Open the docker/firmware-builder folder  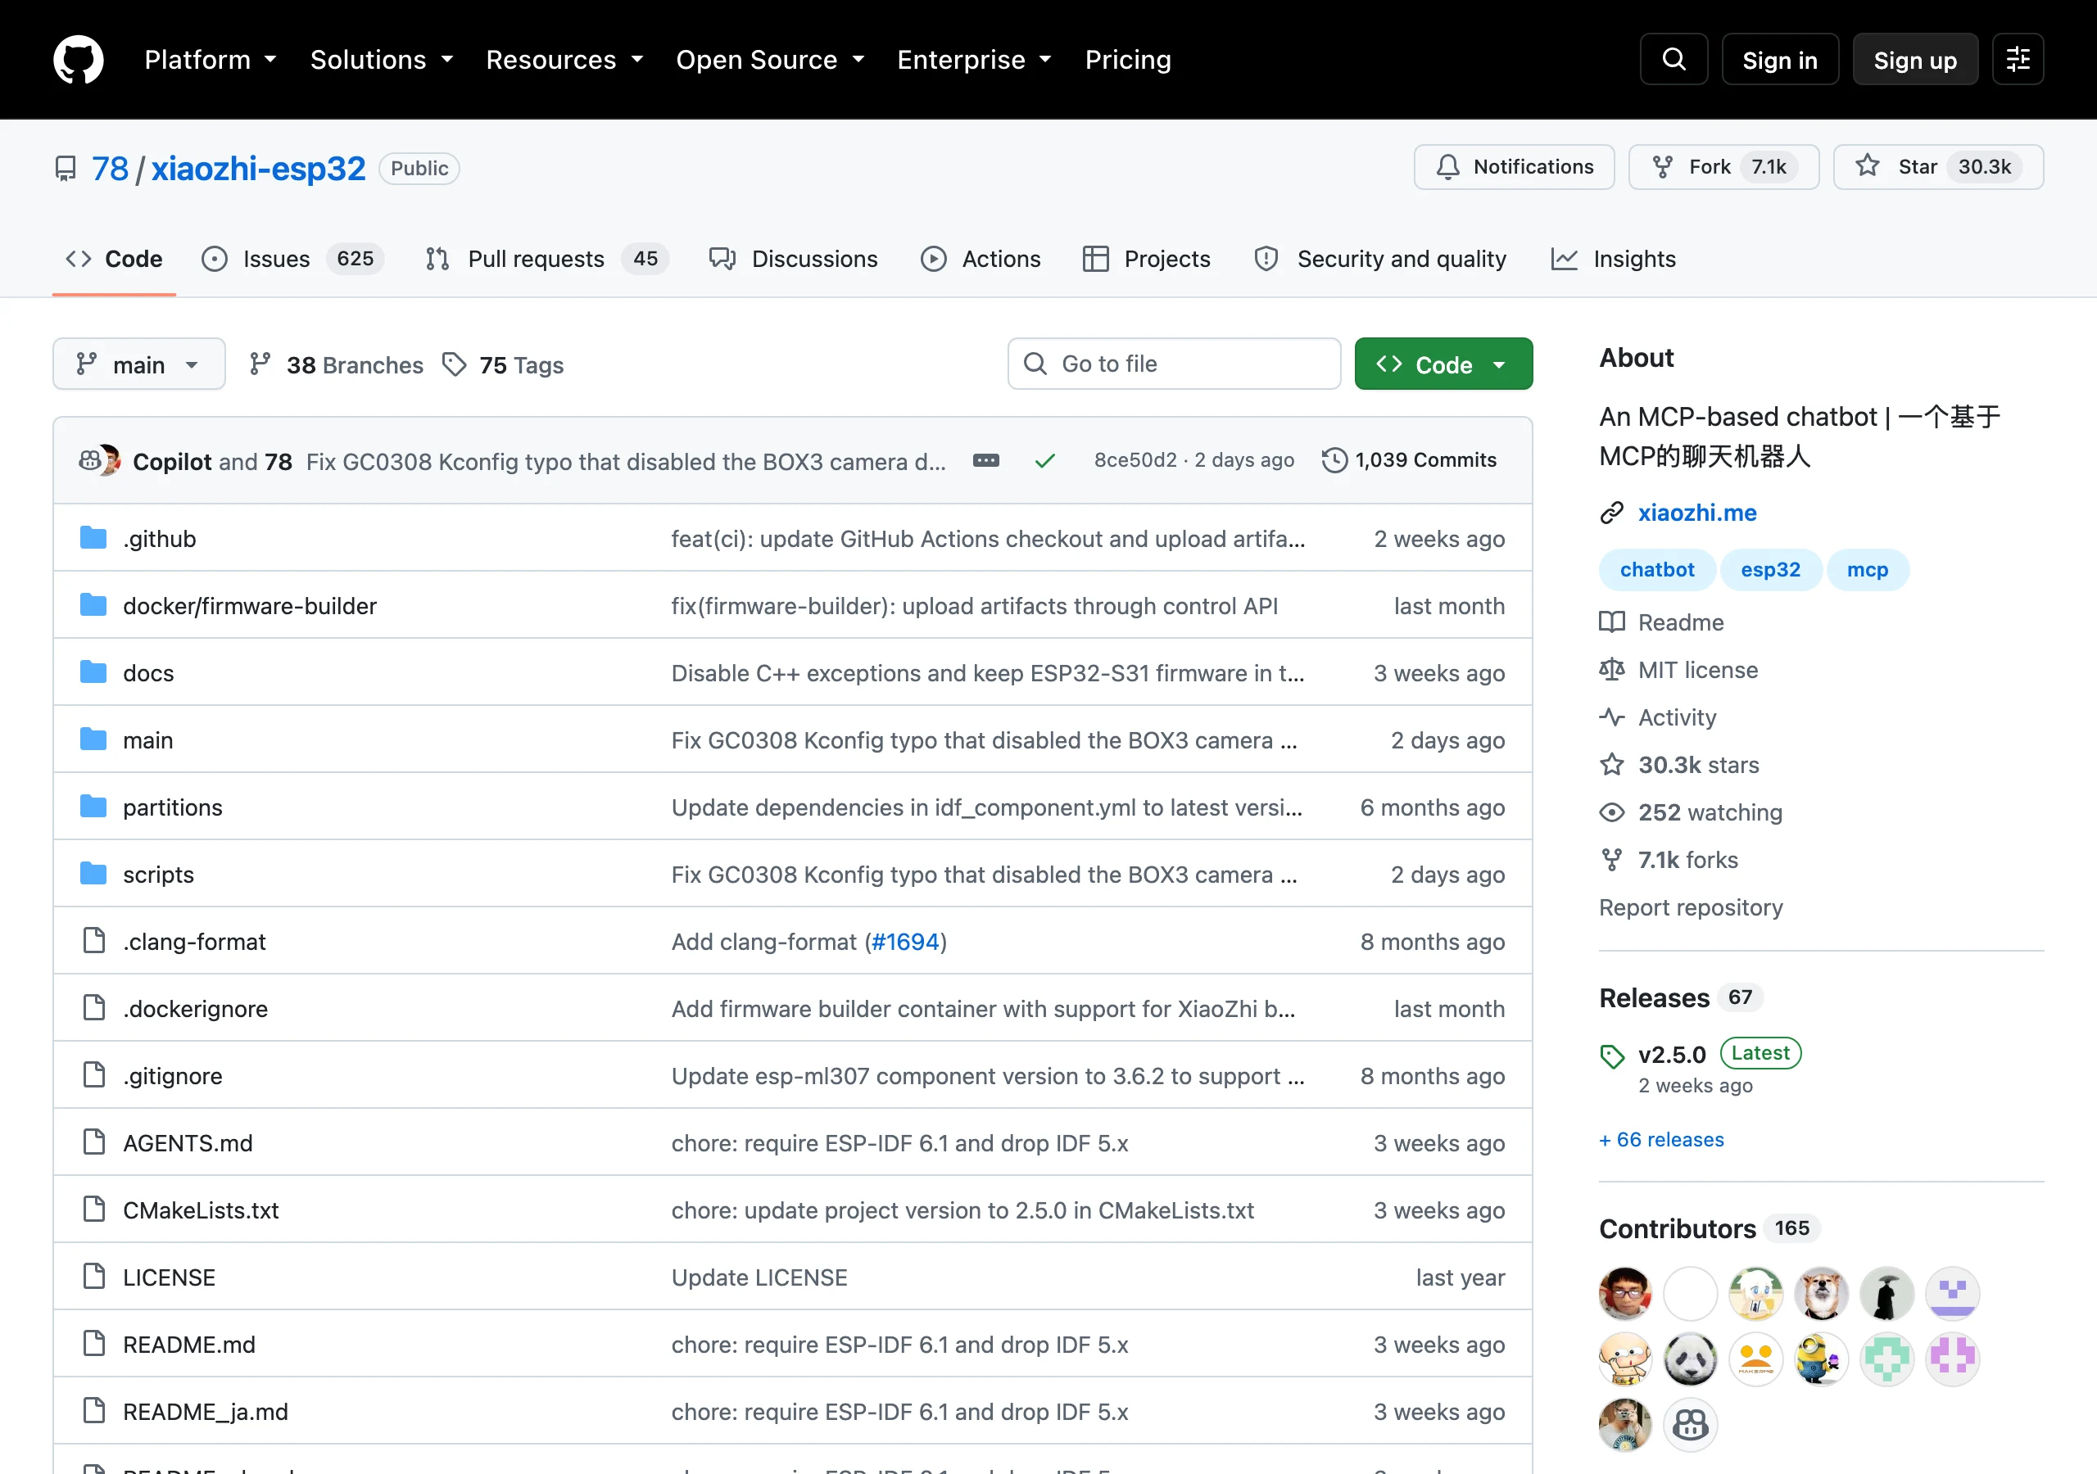click(249, 605)
